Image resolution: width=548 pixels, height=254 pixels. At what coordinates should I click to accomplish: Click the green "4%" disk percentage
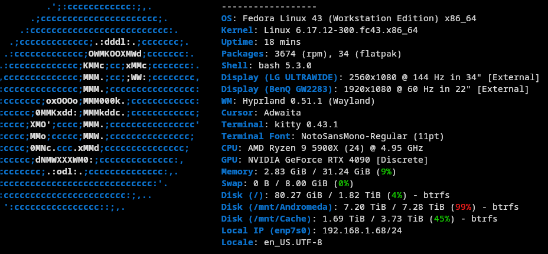click(x=397, y=196)
